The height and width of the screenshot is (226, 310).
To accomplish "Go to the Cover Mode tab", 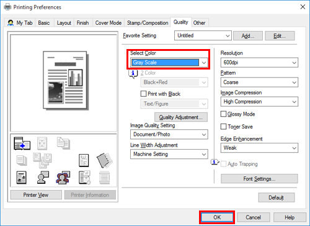I will [108, 23].
